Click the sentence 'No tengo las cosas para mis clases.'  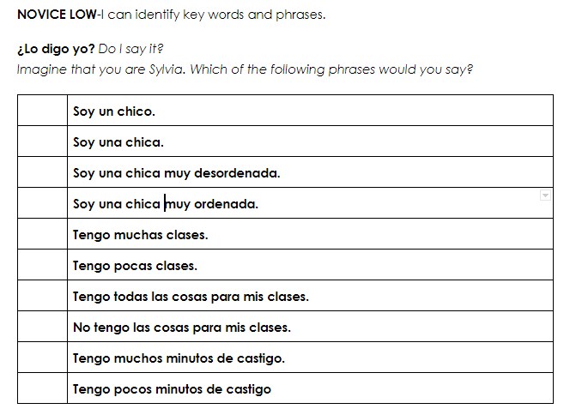(182, 328)
